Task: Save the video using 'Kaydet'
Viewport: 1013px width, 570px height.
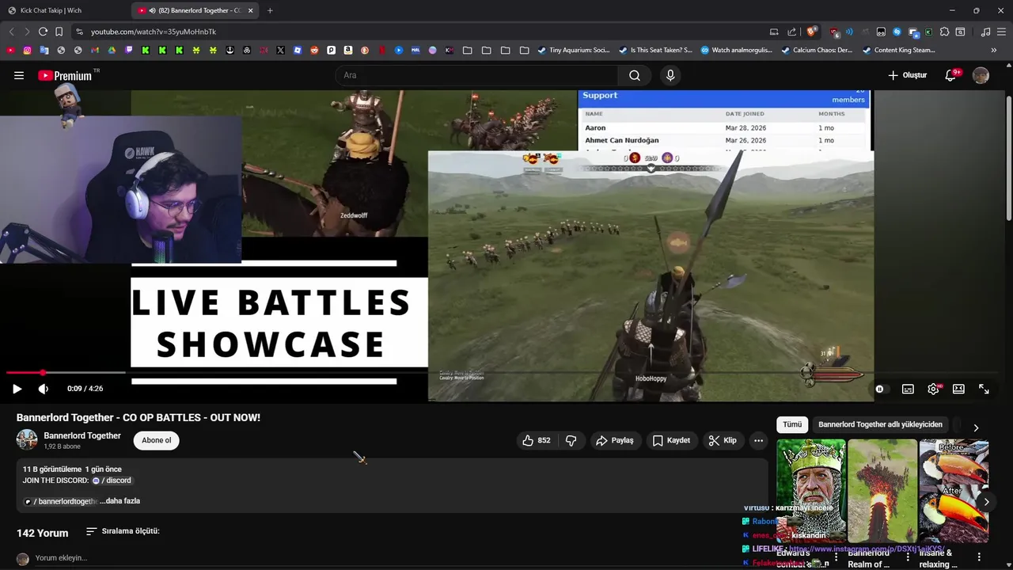Action: pyautogui.click(x=671, y=440)
